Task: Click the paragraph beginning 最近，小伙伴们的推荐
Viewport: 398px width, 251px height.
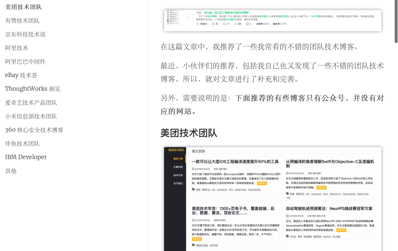Action: (x=272, y=72)
